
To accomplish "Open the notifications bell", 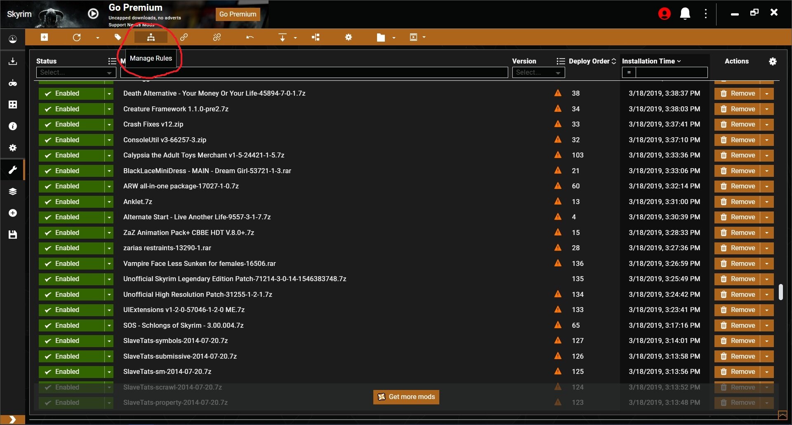I will [x=685, y=14].
